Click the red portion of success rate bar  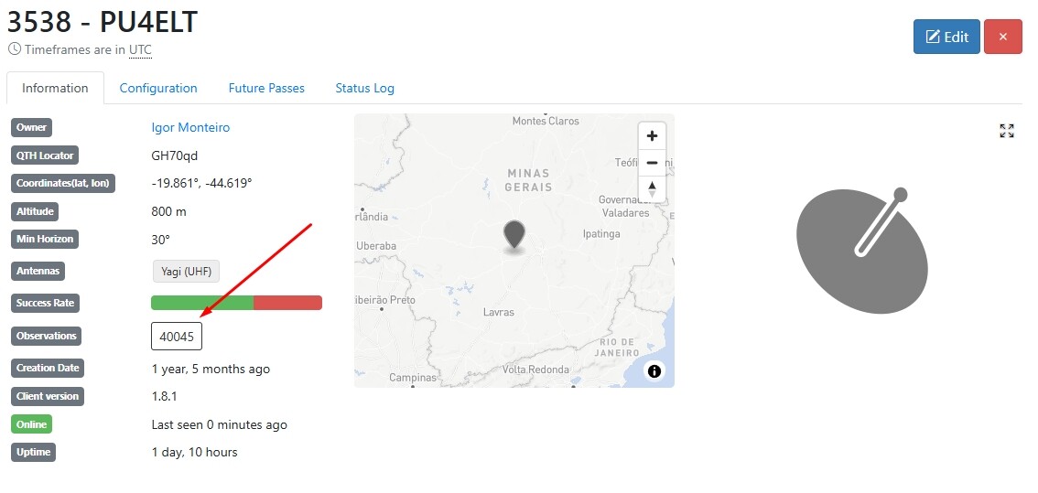click(287, 303)
